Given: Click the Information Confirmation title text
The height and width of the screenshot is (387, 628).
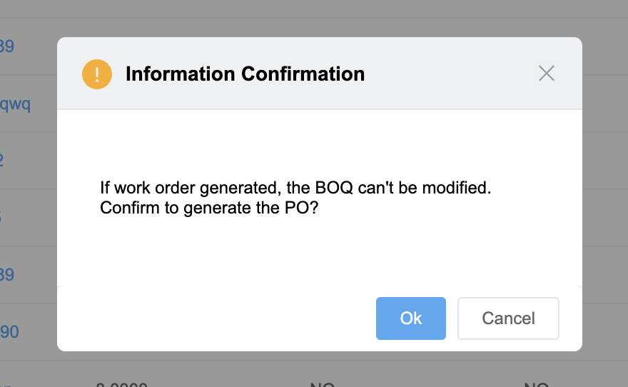Looking at the screenshot, I should [x=245, y=74].
